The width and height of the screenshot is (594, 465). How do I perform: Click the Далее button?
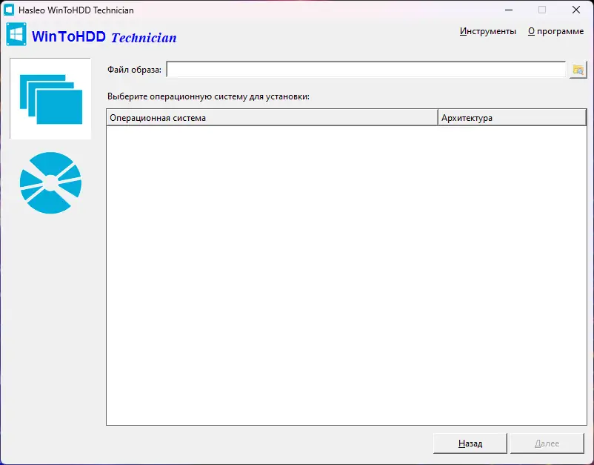pyautogui.click(x=547, y=443)
